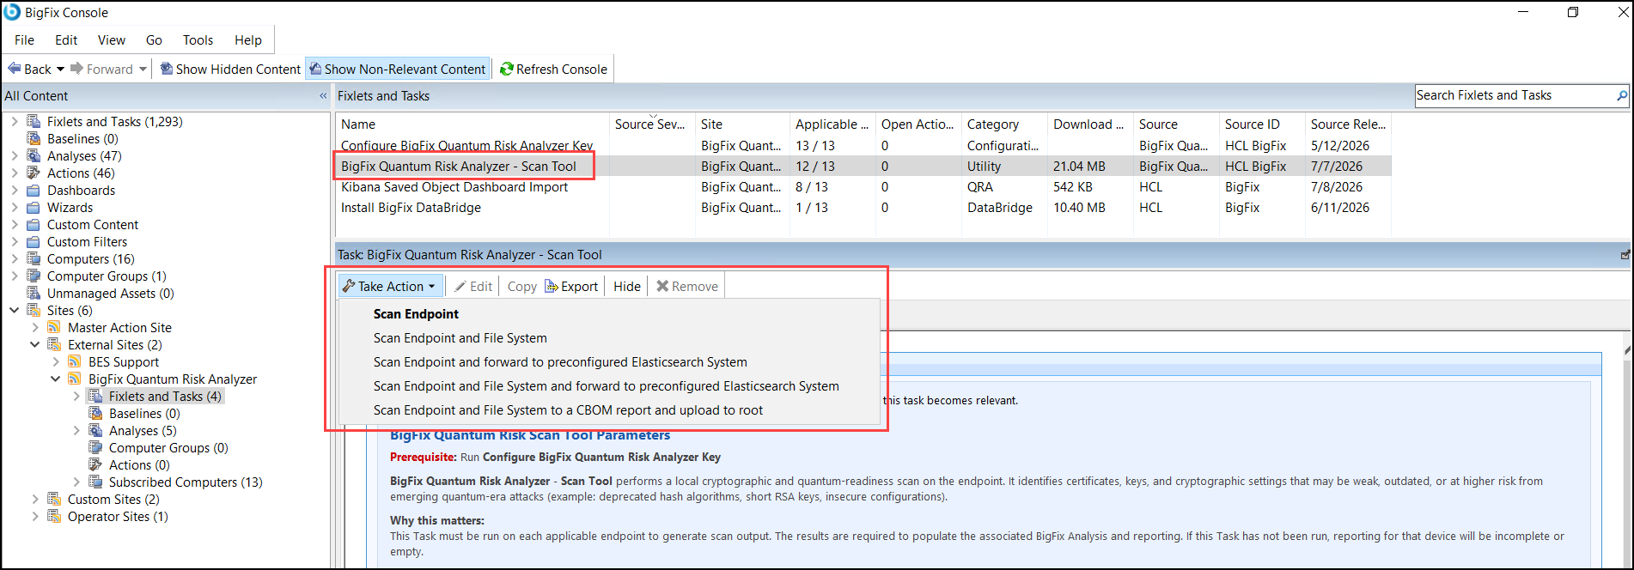This screenshot has height=570, width=1634.
Task: Click the Subscribed Computers (13) icon
Action: pyautogui.click(x=95, y=482)
